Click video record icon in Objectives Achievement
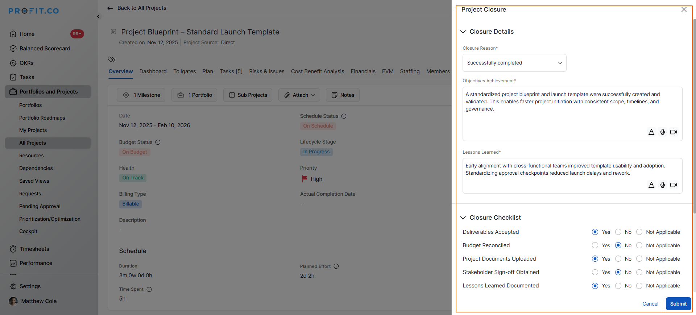This screenshot has width=696, height=315. pyautogui.click(x=674, y=132)
